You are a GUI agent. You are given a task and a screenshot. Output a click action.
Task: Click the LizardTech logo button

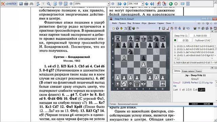click(x=9, y=4)
